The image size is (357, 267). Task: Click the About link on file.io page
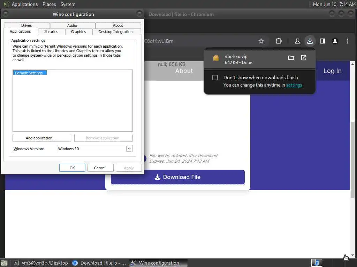coord(184,71)
